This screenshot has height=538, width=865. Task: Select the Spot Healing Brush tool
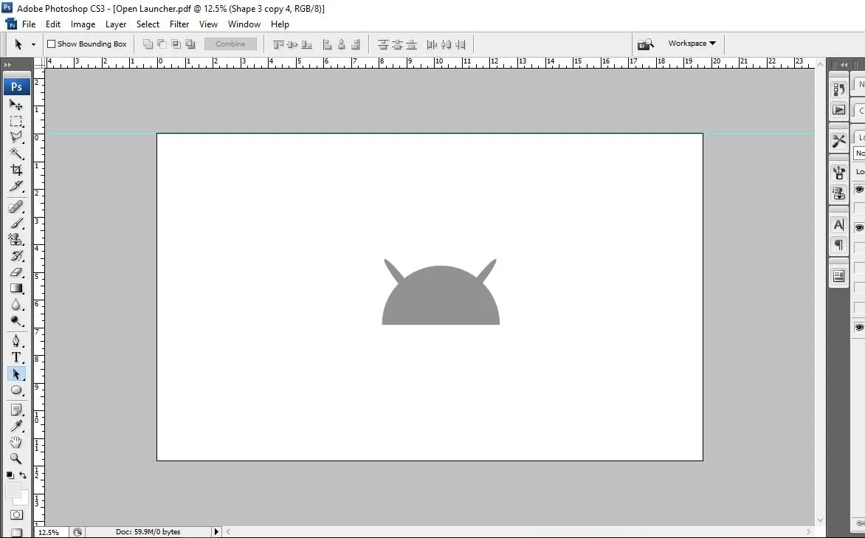(16, 207)
